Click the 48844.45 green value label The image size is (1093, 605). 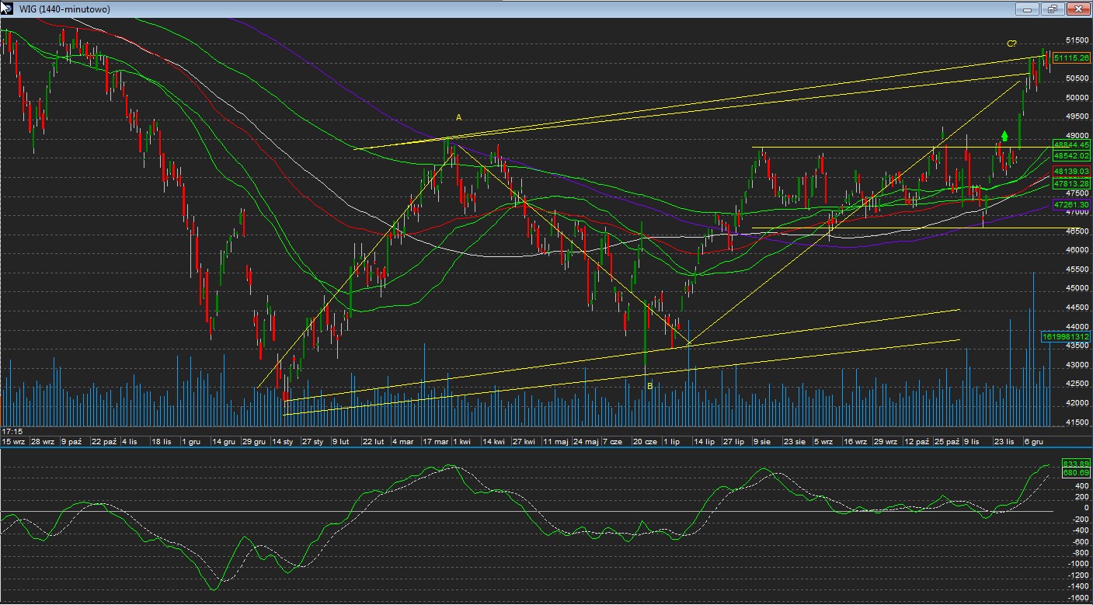coord(1071,144)
